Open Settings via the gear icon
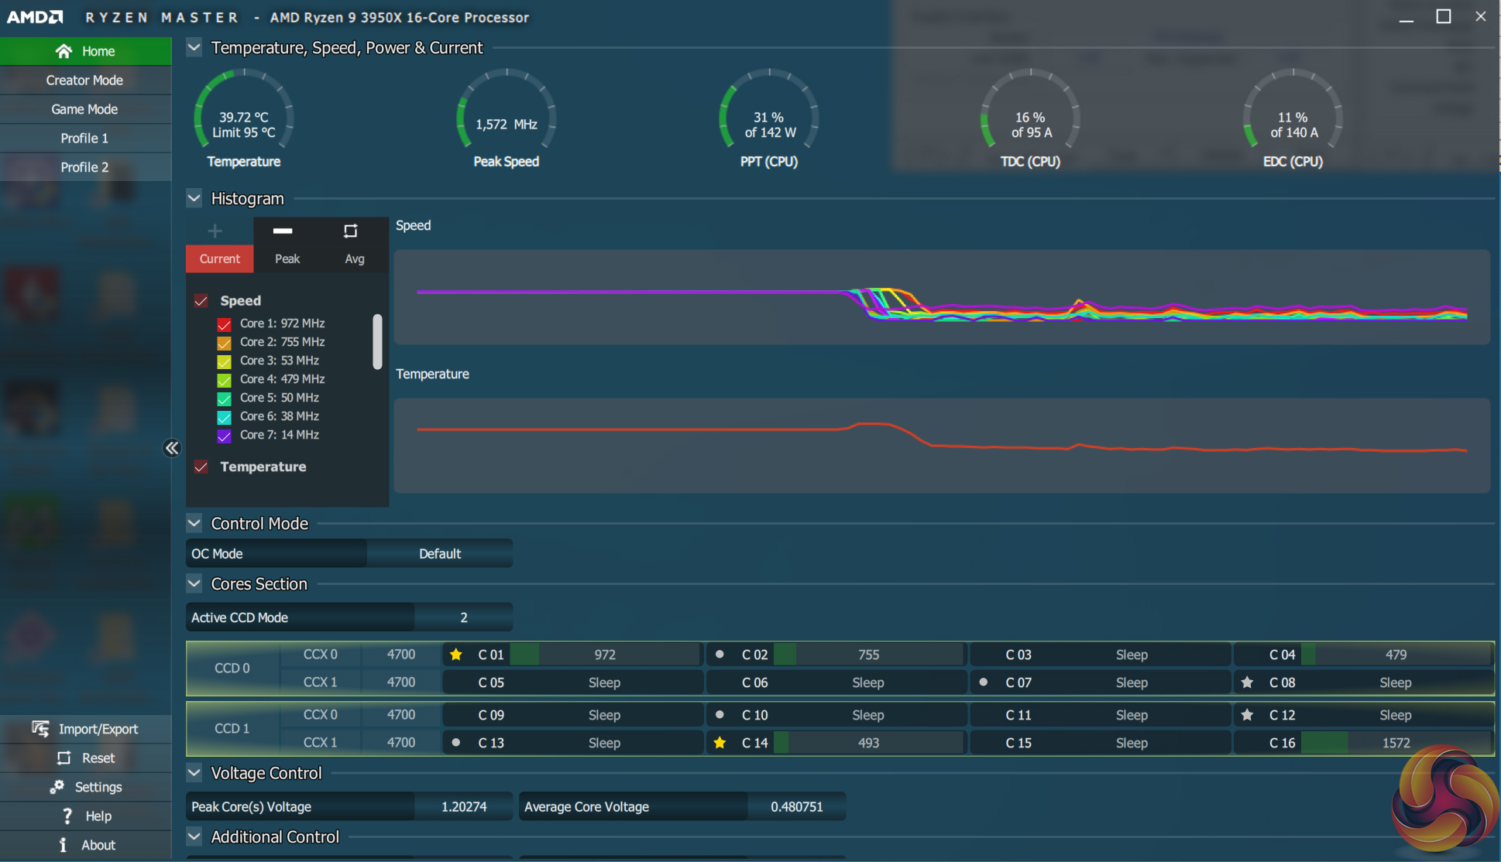Viewport: 1501px width, 862px height. pos(57,786)
